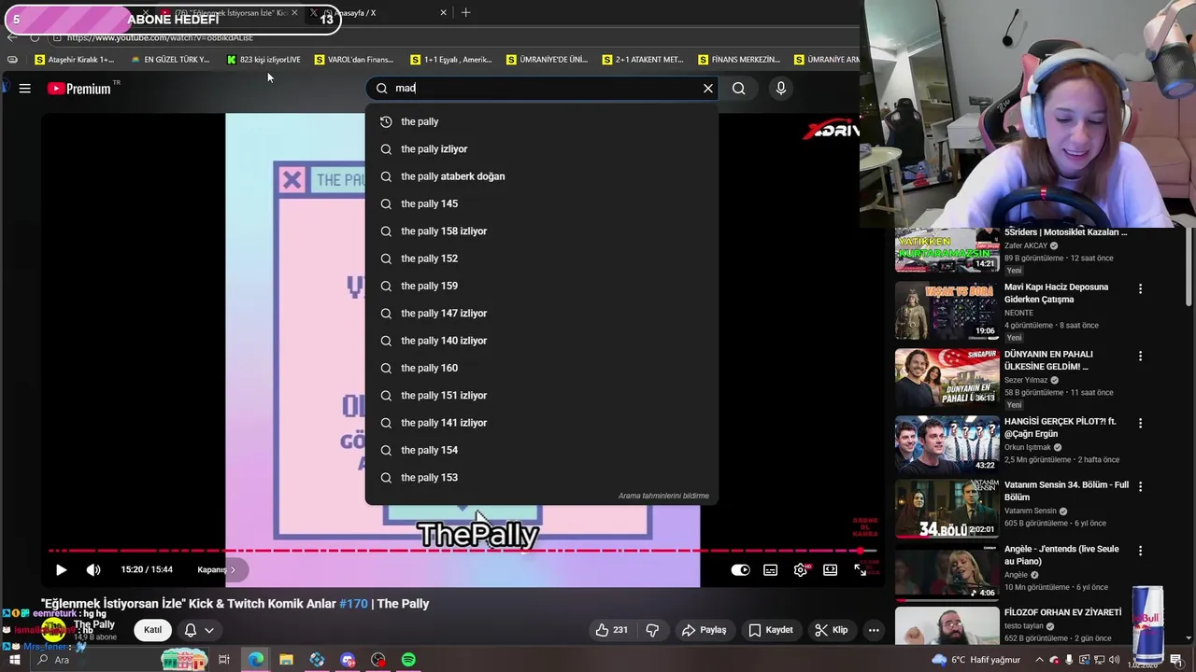Choose the suggestion "the pally izliyor"

click(542, 149)
